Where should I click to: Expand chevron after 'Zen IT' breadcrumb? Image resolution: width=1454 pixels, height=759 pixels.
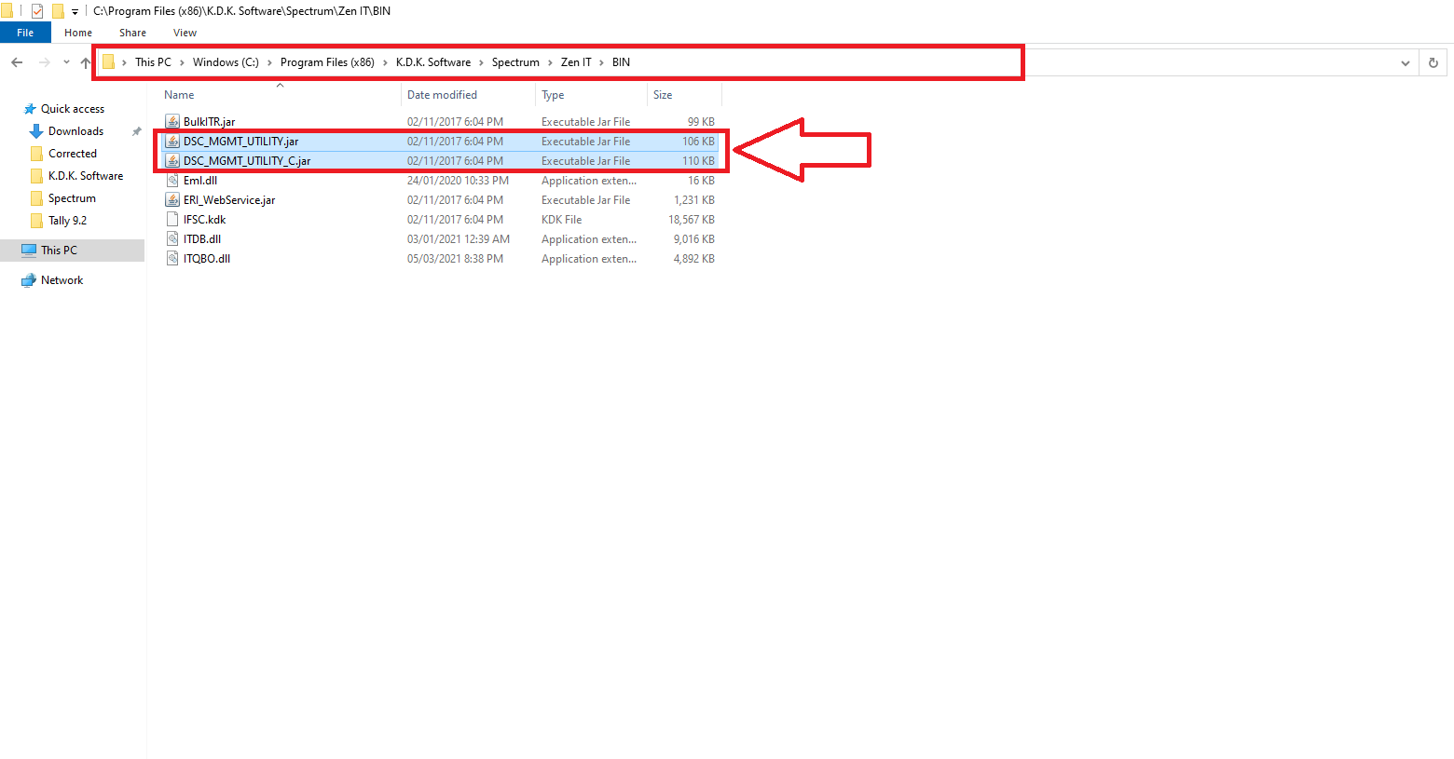602,62
